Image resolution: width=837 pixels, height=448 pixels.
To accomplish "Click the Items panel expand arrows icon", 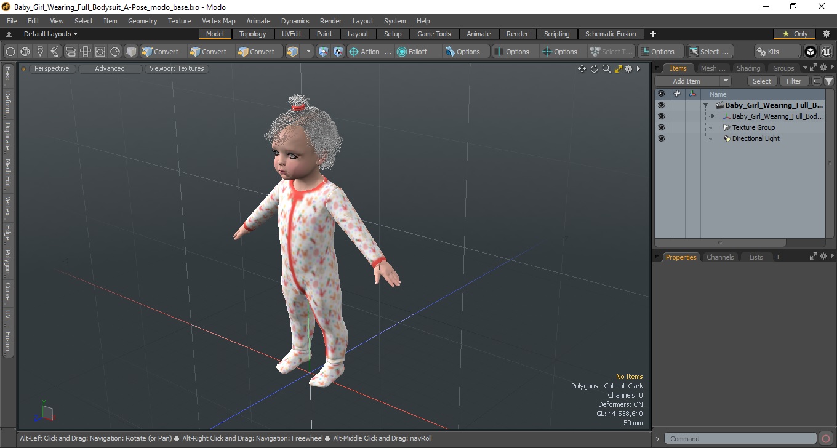I will coord(814,68).
